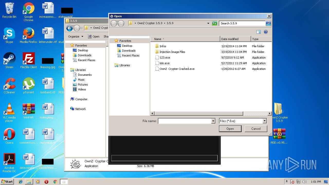Open the Files (*.Exe) type filter dropdown
Image resolution: width=329 pixels, height=185 pixels.
265,121
